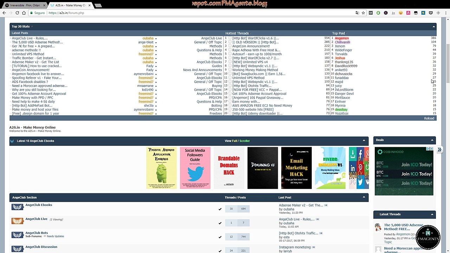This screenshot has height=253, width=450.
Task: Open the Needs Updates sub-forum
Action: click(x=55, y=236)
